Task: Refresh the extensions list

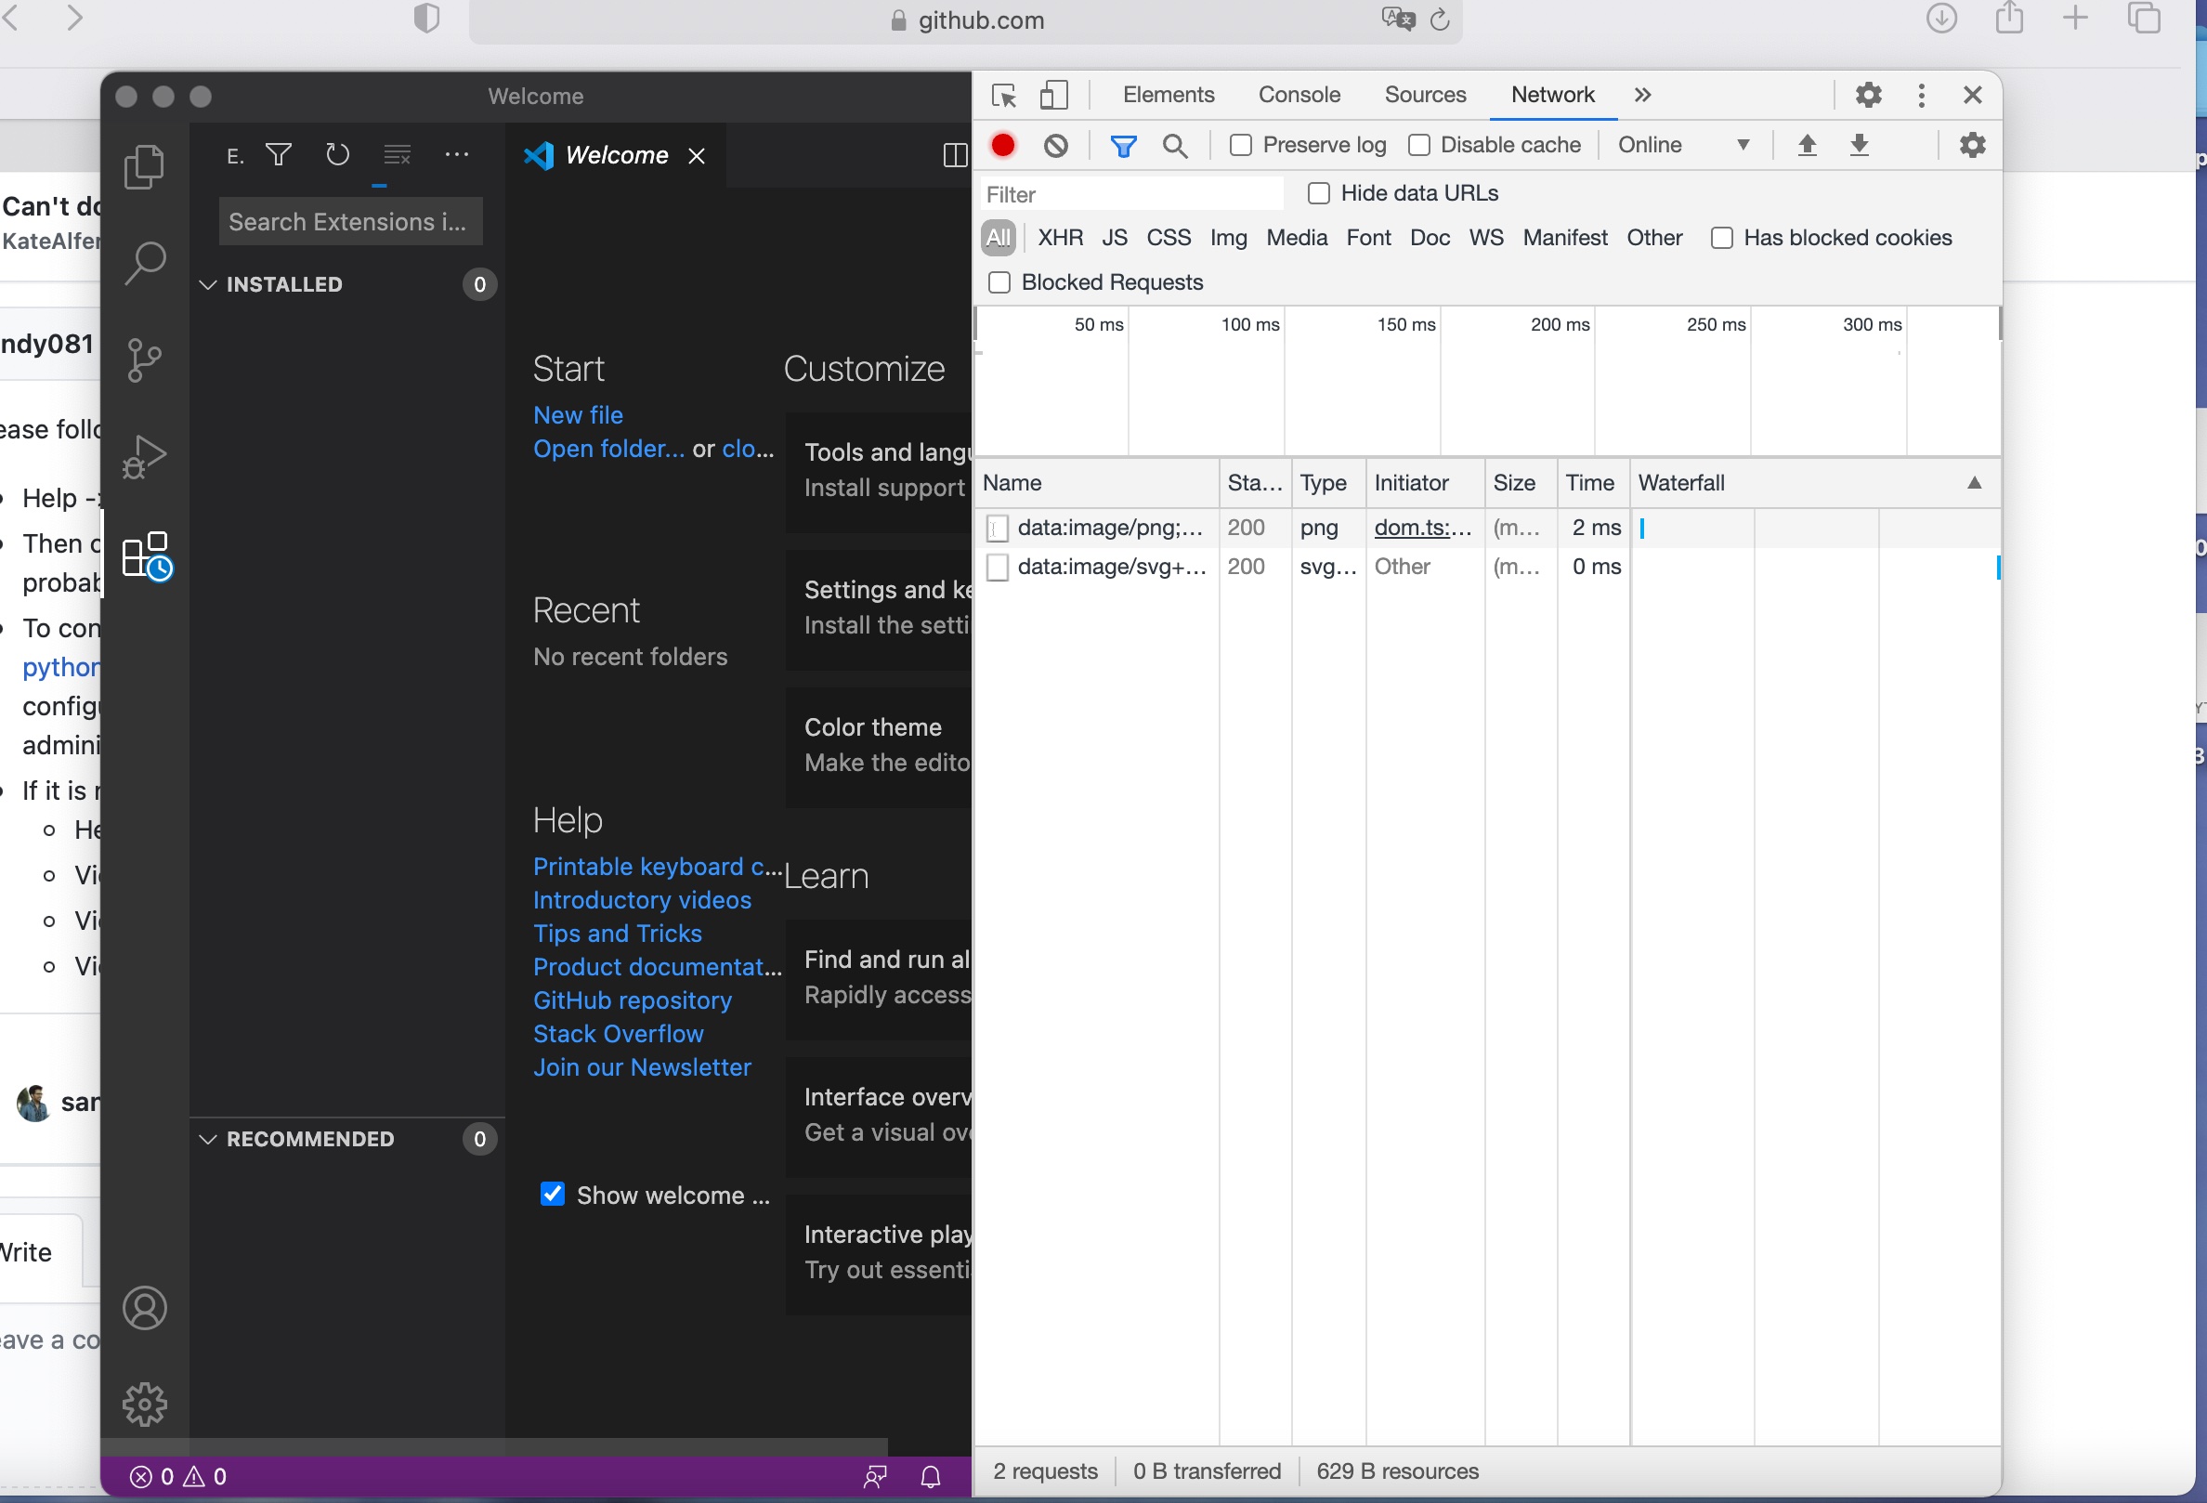Action: tap(337, 154)
